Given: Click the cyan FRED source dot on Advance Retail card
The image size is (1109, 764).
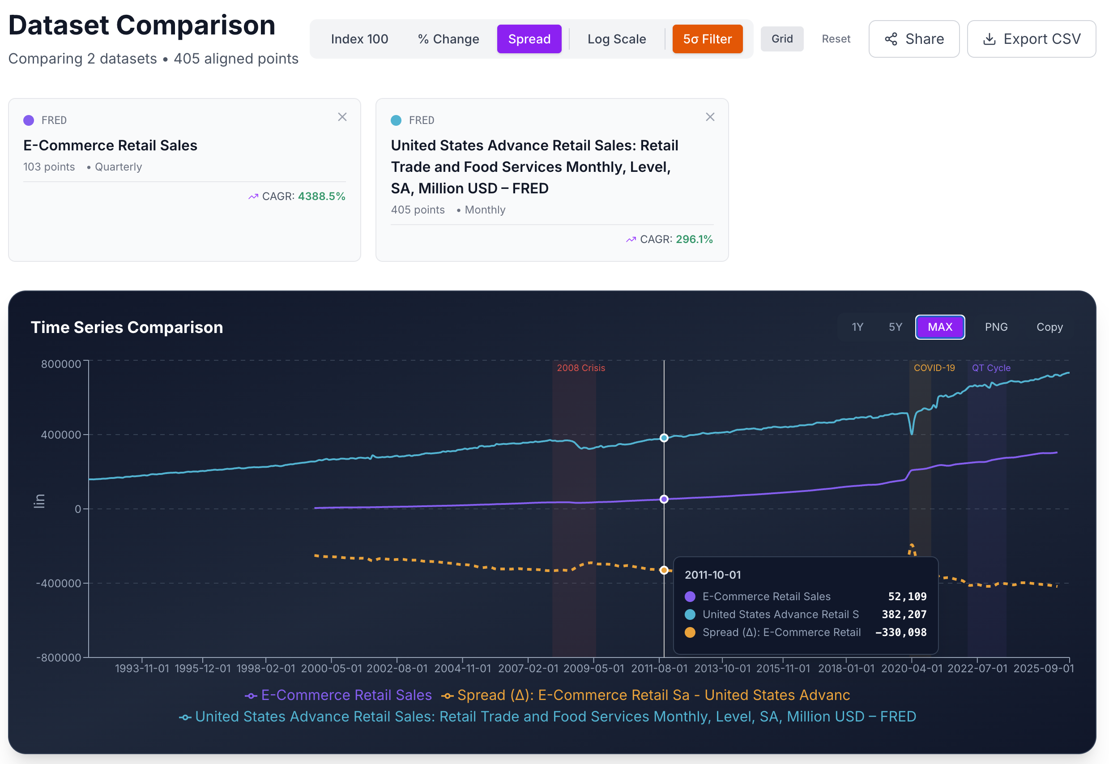Looking at the screenshot, I should coord(396,120).
